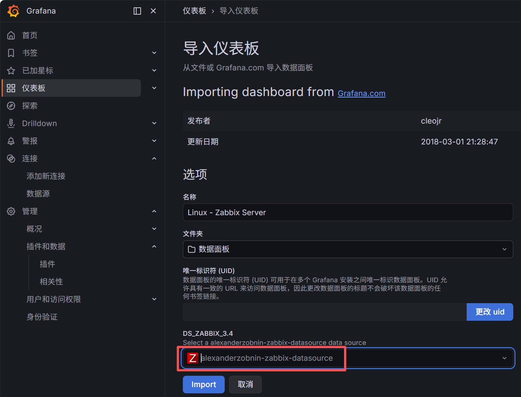Viewport: 521px width, 397px height.
Task: Select 添加新连接 in the sidebar
Action: (46, 176)
